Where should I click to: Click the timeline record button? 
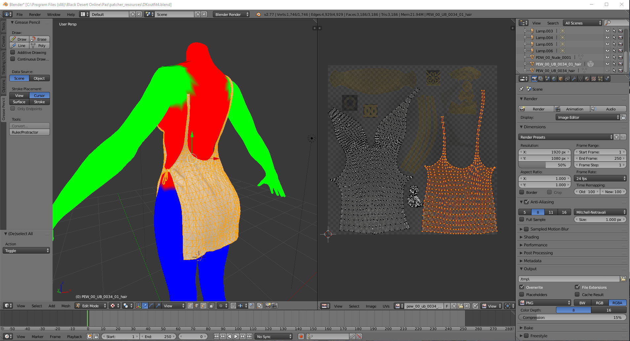point(301,336)
